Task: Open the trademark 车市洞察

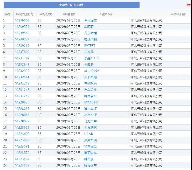Action: click(x=90, y=128)
